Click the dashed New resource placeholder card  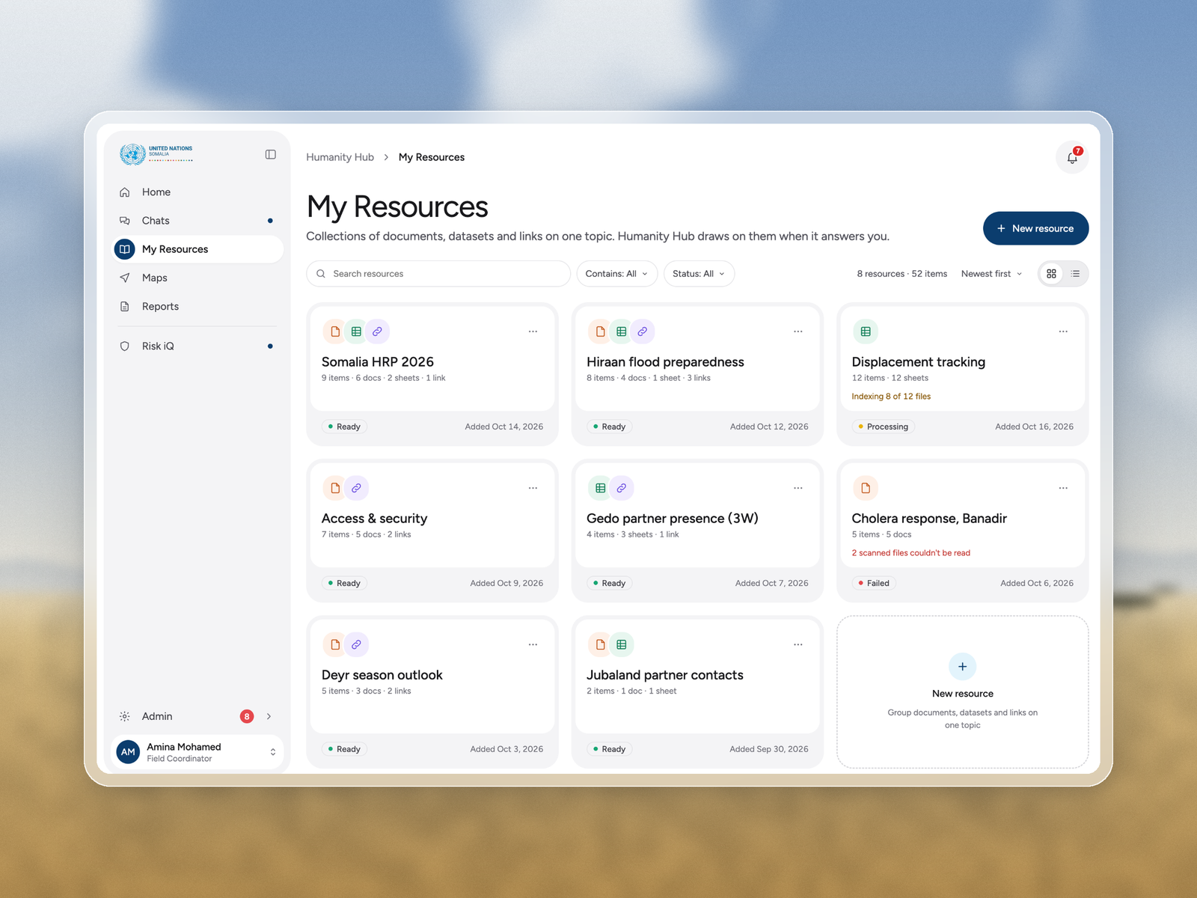962,692
